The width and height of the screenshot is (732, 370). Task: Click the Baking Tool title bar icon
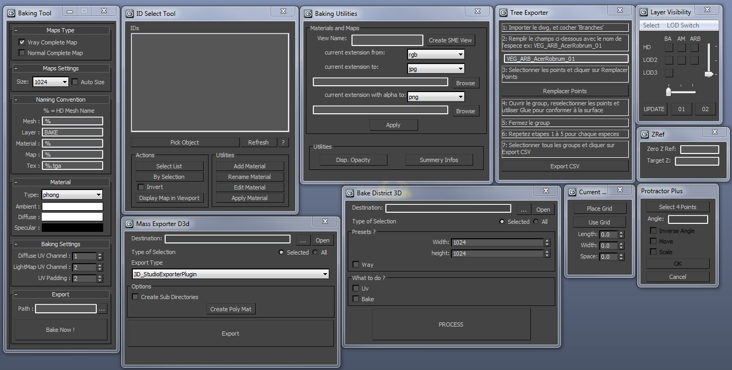point(12,12)
